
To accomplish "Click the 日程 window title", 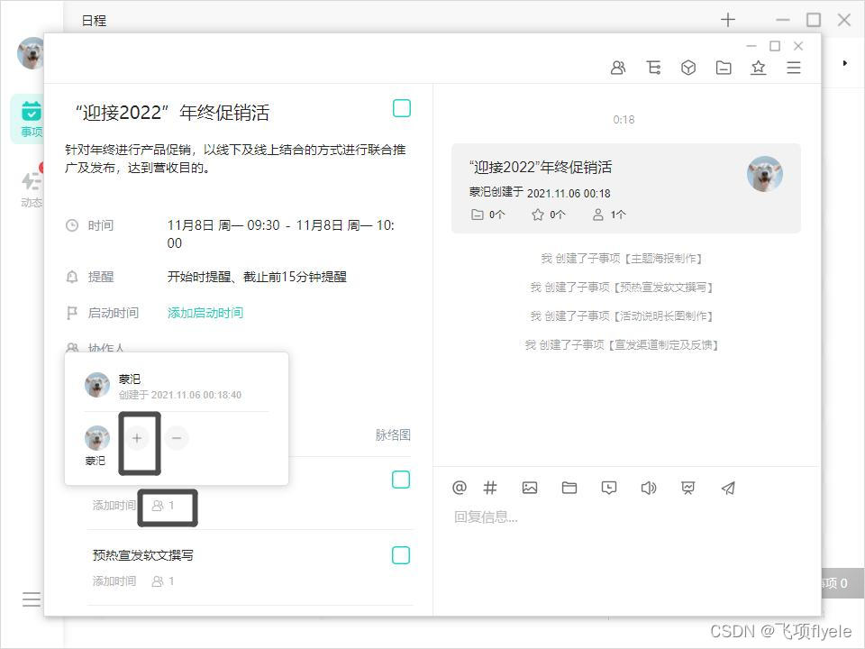I will coord(94,21).
